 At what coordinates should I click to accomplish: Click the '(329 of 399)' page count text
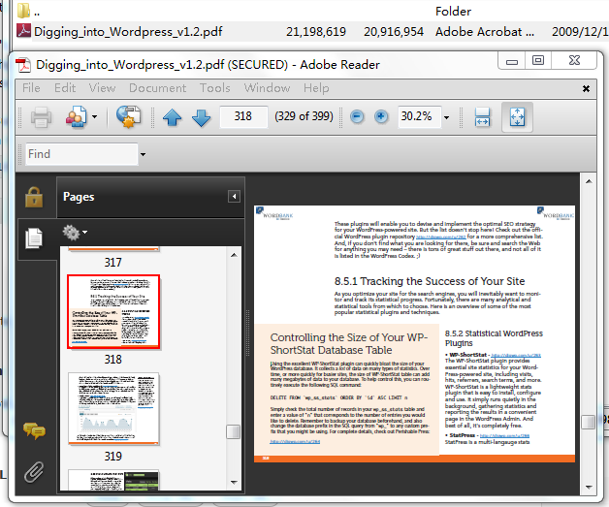304,116
